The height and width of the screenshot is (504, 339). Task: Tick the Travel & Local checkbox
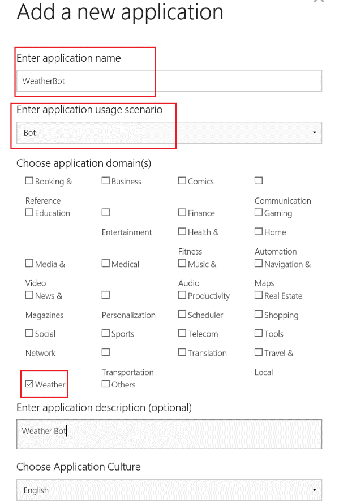coord(259,352)
